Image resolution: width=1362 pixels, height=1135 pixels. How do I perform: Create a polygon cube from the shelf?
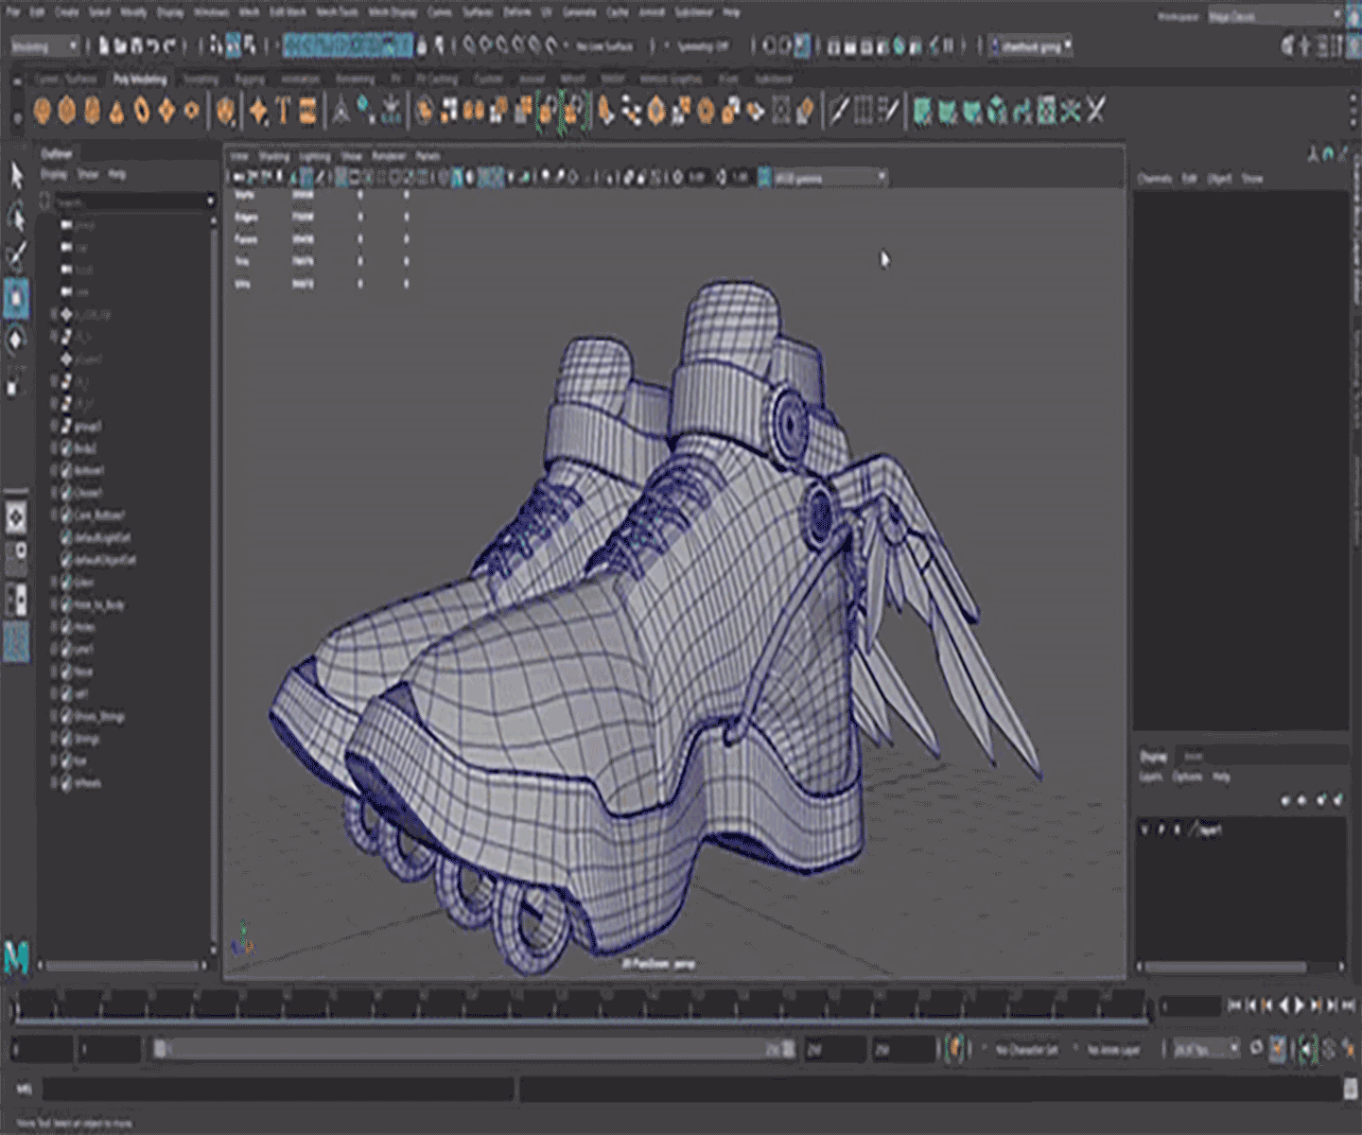66,112
